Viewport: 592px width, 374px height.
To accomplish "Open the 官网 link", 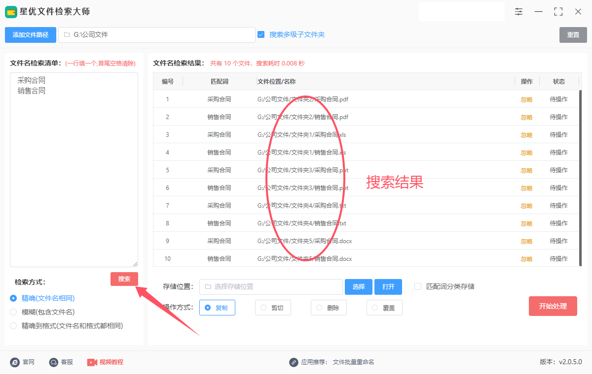I will [29, 362].
